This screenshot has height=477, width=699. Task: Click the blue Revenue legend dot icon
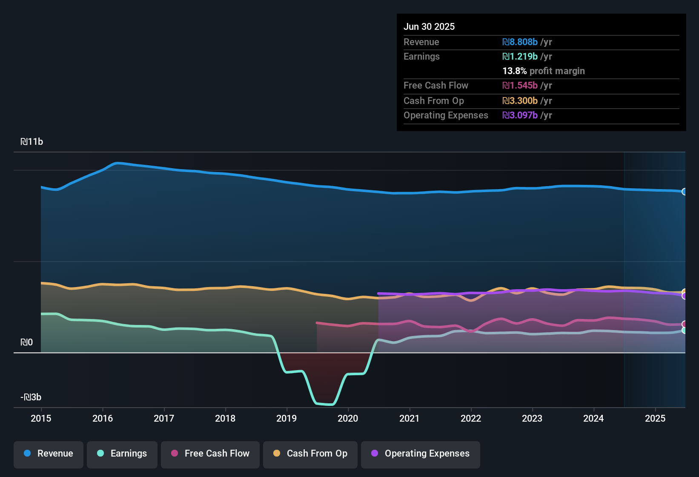click(x=27, y=454)
